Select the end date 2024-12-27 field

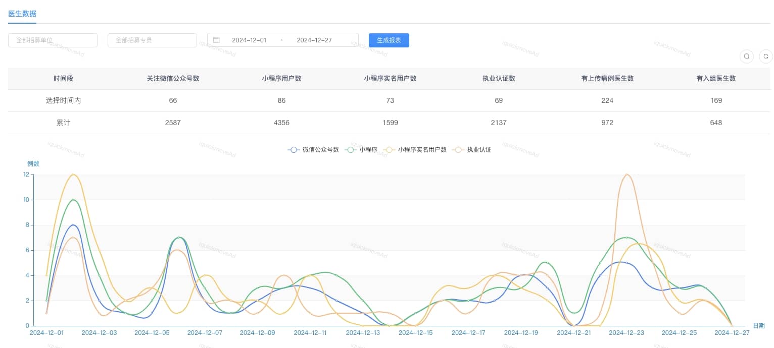(x=314, y=40)
